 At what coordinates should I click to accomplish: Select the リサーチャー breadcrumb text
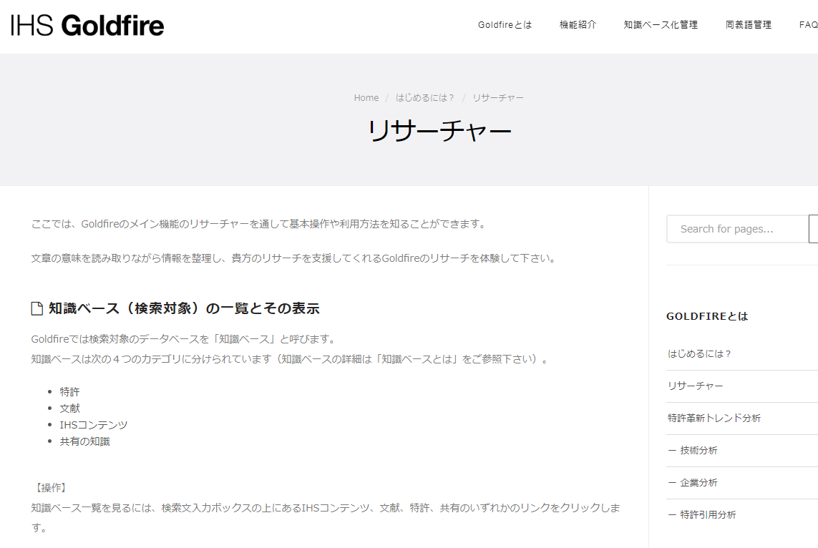click(x=497, y=97)
